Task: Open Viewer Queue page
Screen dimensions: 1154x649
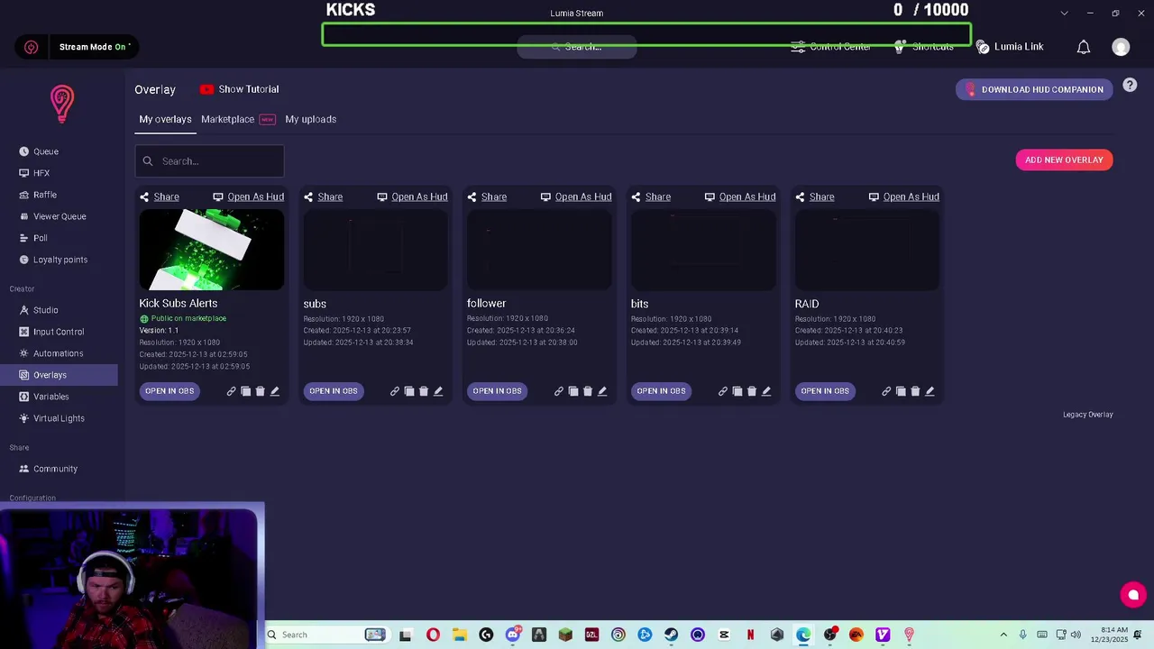Action: (x=59, y=216)
